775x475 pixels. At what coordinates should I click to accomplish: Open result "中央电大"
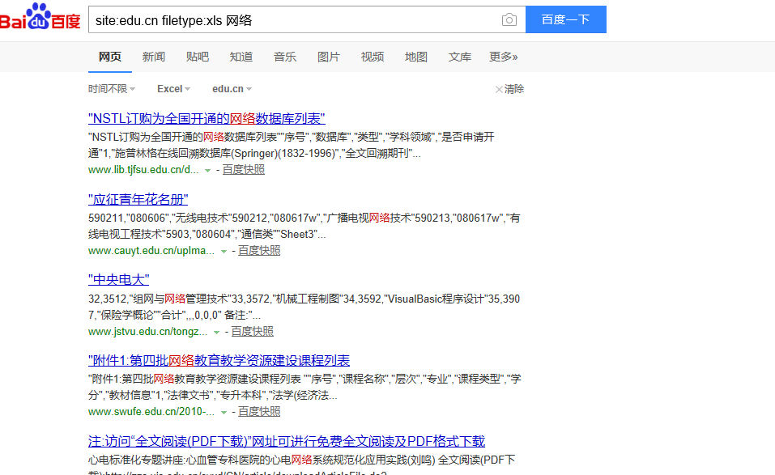[118, 279]
